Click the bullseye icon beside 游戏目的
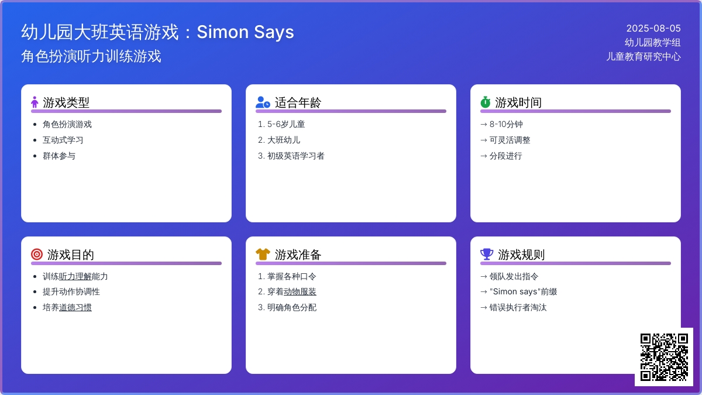702x395 pixels. point(37,255)
